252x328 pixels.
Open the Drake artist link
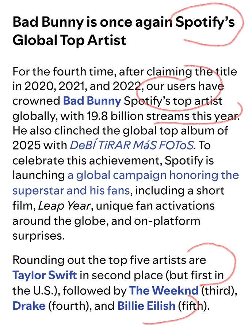[29, 306]
